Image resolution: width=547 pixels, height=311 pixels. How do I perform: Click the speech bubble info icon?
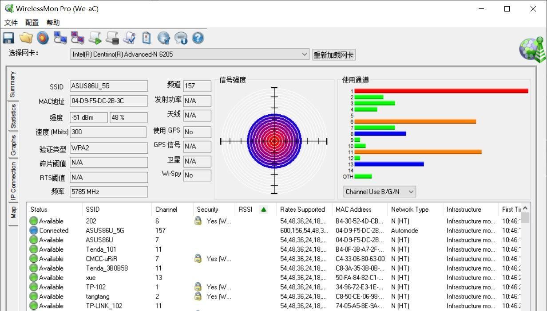(x=181, y=38)
